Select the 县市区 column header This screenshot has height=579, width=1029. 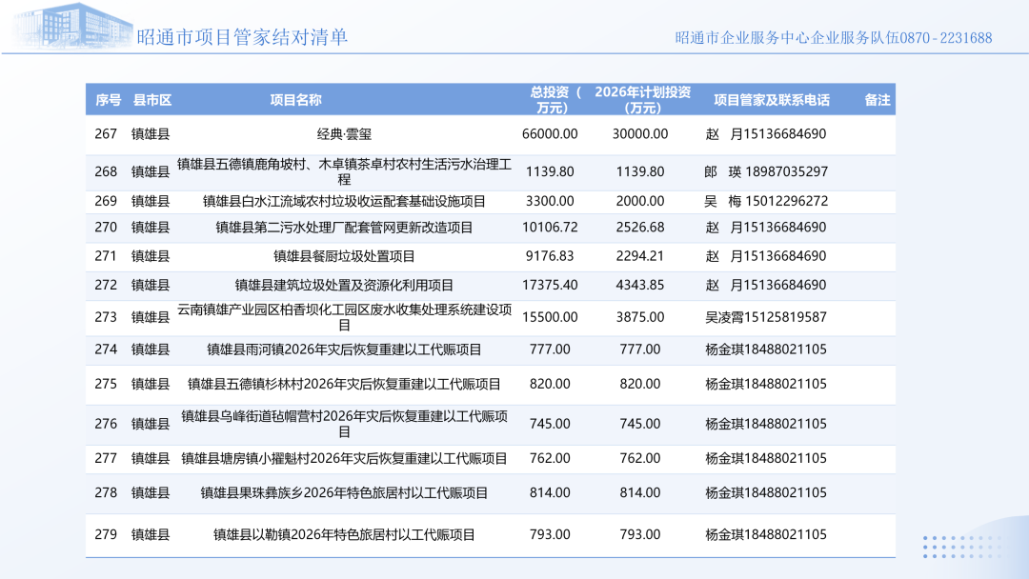152,100
